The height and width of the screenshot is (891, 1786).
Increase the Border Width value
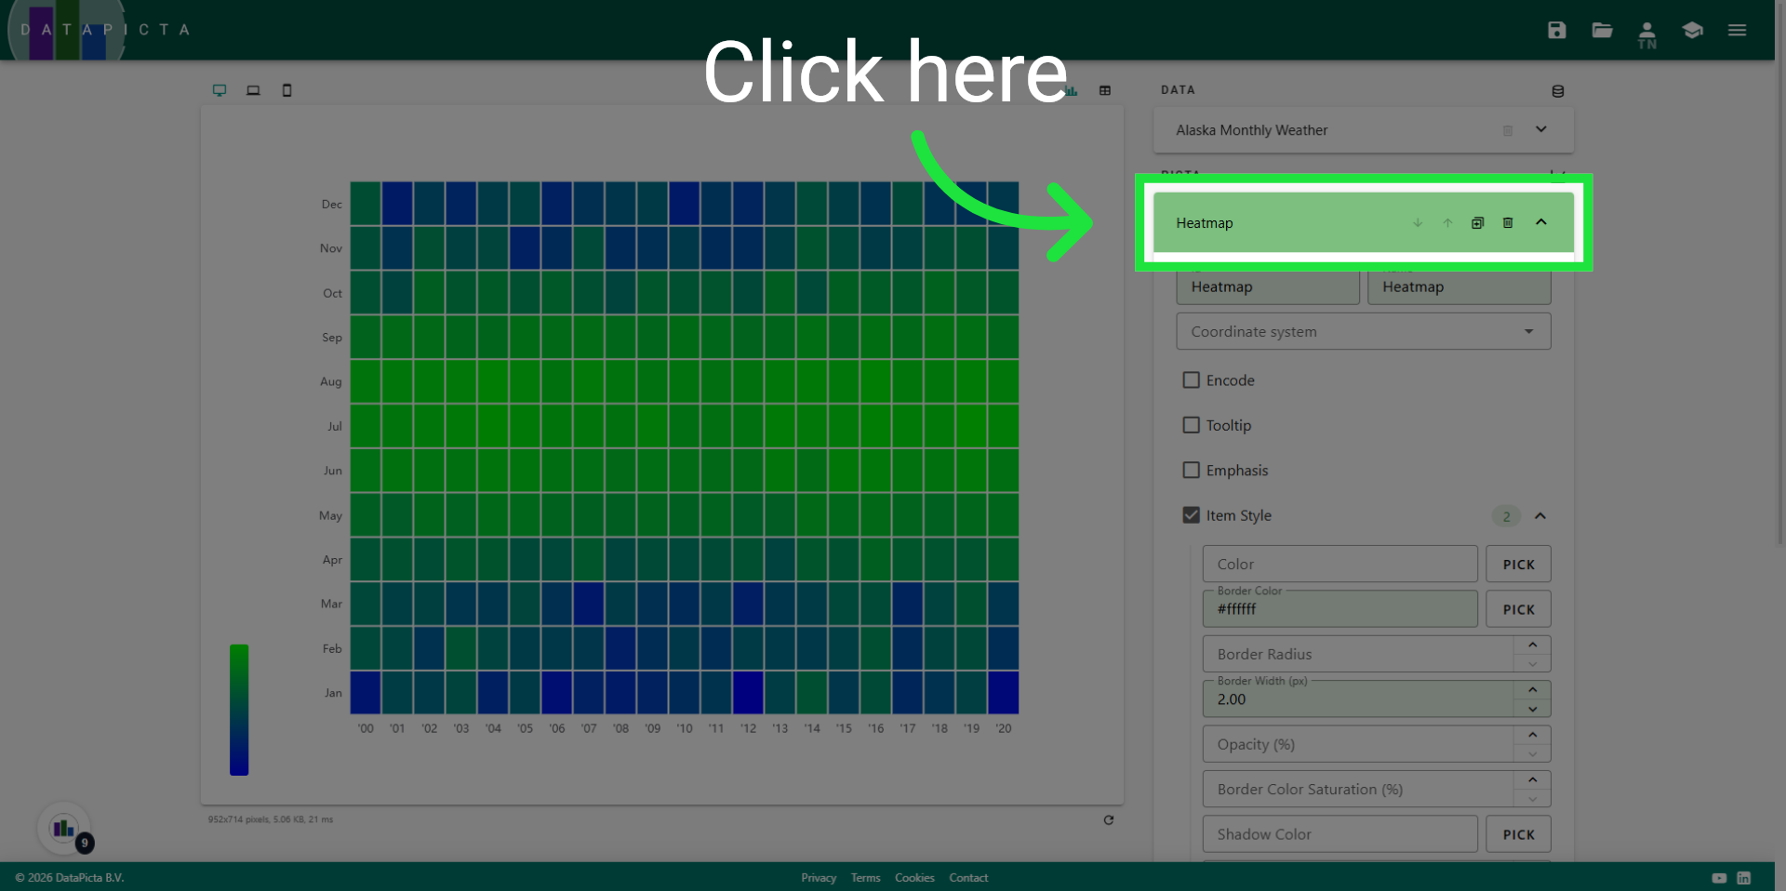click(1532, 689)
